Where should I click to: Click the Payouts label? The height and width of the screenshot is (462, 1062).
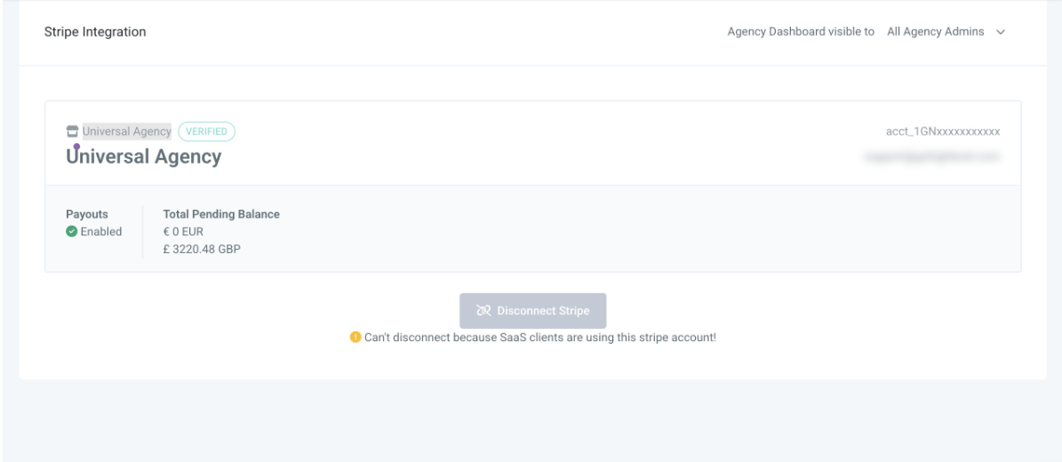tap(87, 214)
